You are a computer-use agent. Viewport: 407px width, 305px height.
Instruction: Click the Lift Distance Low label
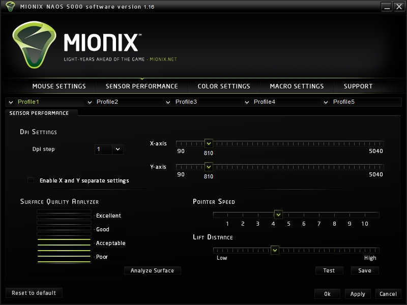222,258
